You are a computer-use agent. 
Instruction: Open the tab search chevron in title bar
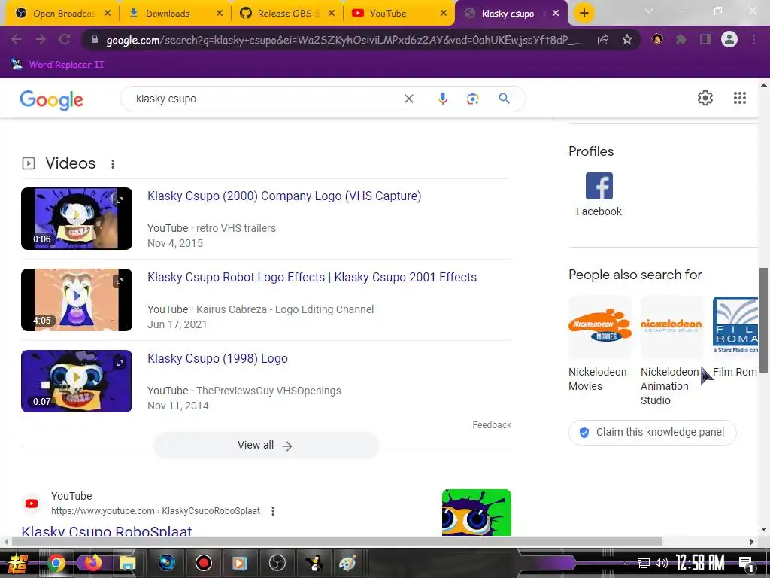pos(649,11)
